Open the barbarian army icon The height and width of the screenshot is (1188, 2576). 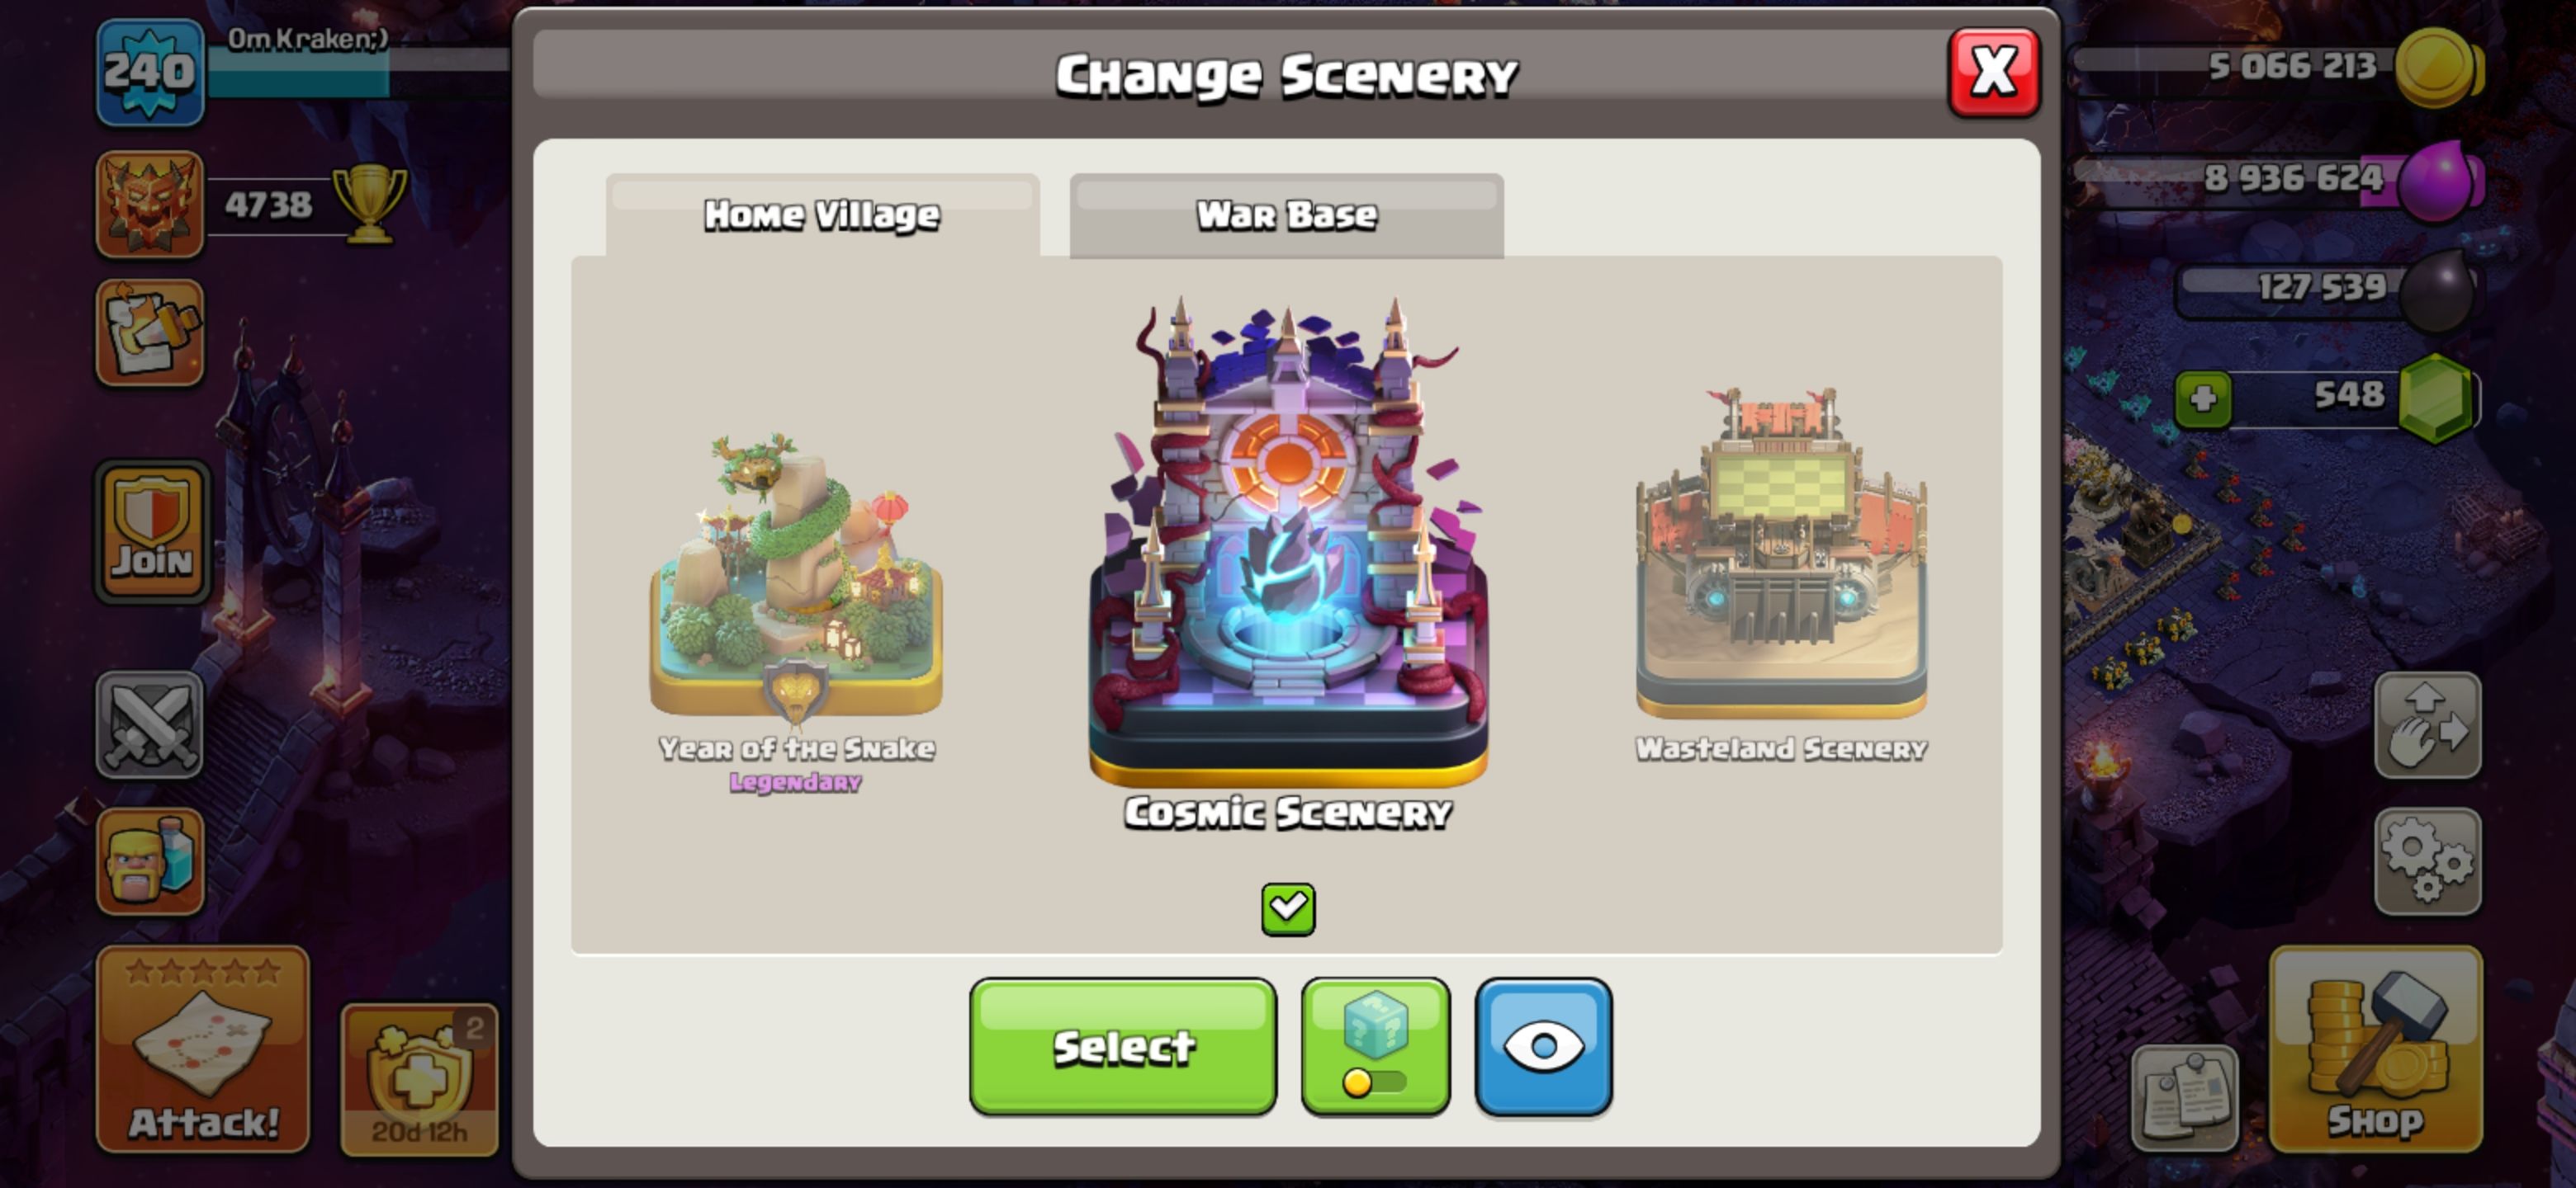[150, 861]
